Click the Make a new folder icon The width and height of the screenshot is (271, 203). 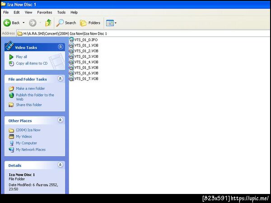[x=11, y=89]
